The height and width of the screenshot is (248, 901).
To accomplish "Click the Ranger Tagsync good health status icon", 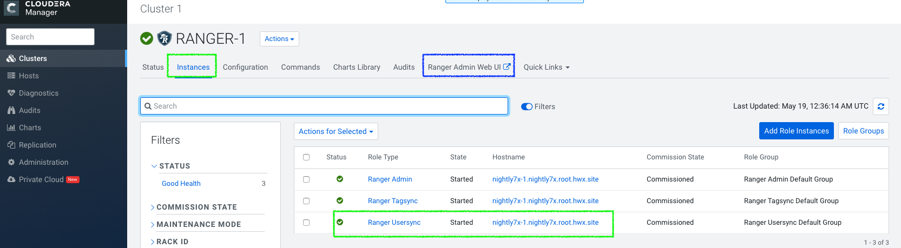I will point(340,200).
